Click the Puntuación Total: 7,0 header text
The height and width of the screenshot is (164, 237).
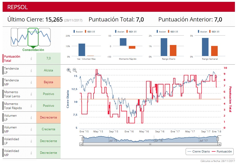pos(116,20)
